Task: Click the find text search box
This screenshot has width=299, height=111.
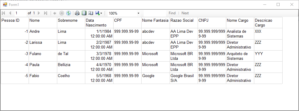Action: (155, 13)
